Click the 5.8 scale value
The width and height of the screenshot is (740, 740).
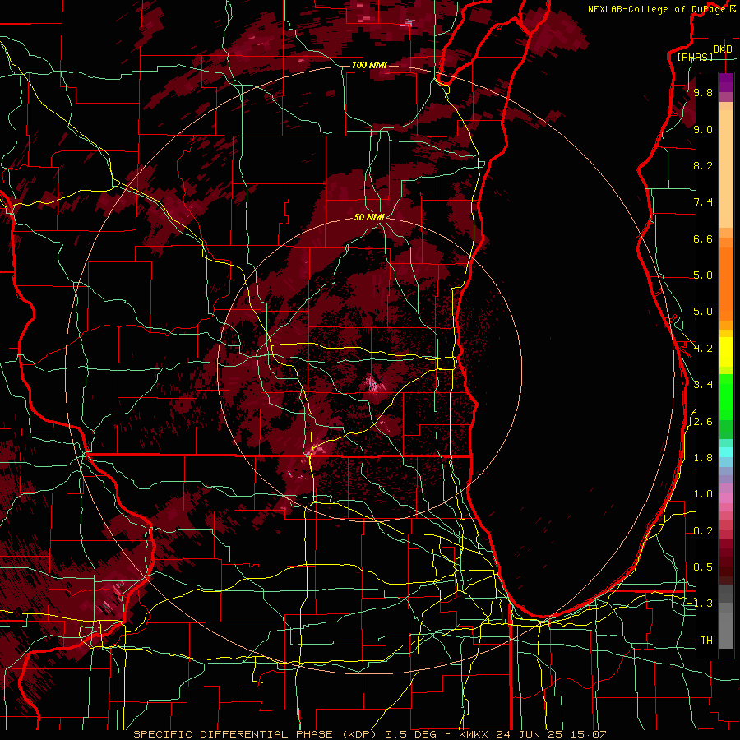click(703, 275)
